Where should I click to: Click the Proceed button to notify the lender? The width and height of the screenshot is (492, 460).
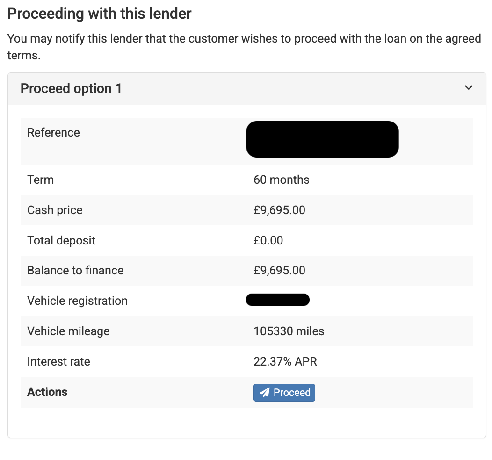click(x=284, y=392)
